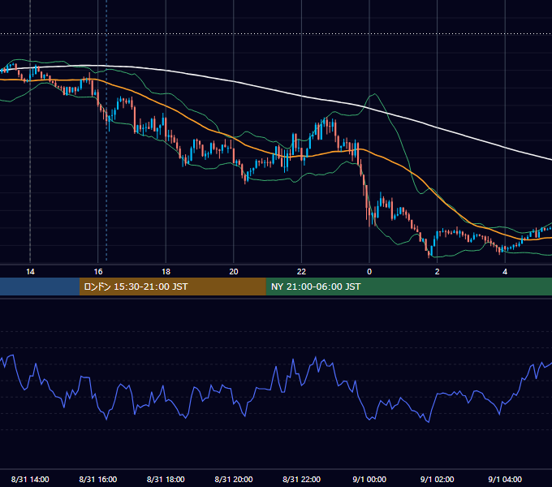The image size is (552, 487).
Task: Click the 8/31 22:00 time label
Action: [x=301, y=479]
